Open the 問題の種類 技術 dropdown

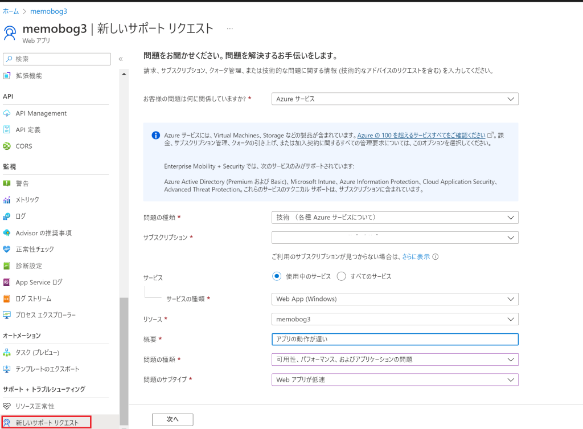(x=395, y=217)
